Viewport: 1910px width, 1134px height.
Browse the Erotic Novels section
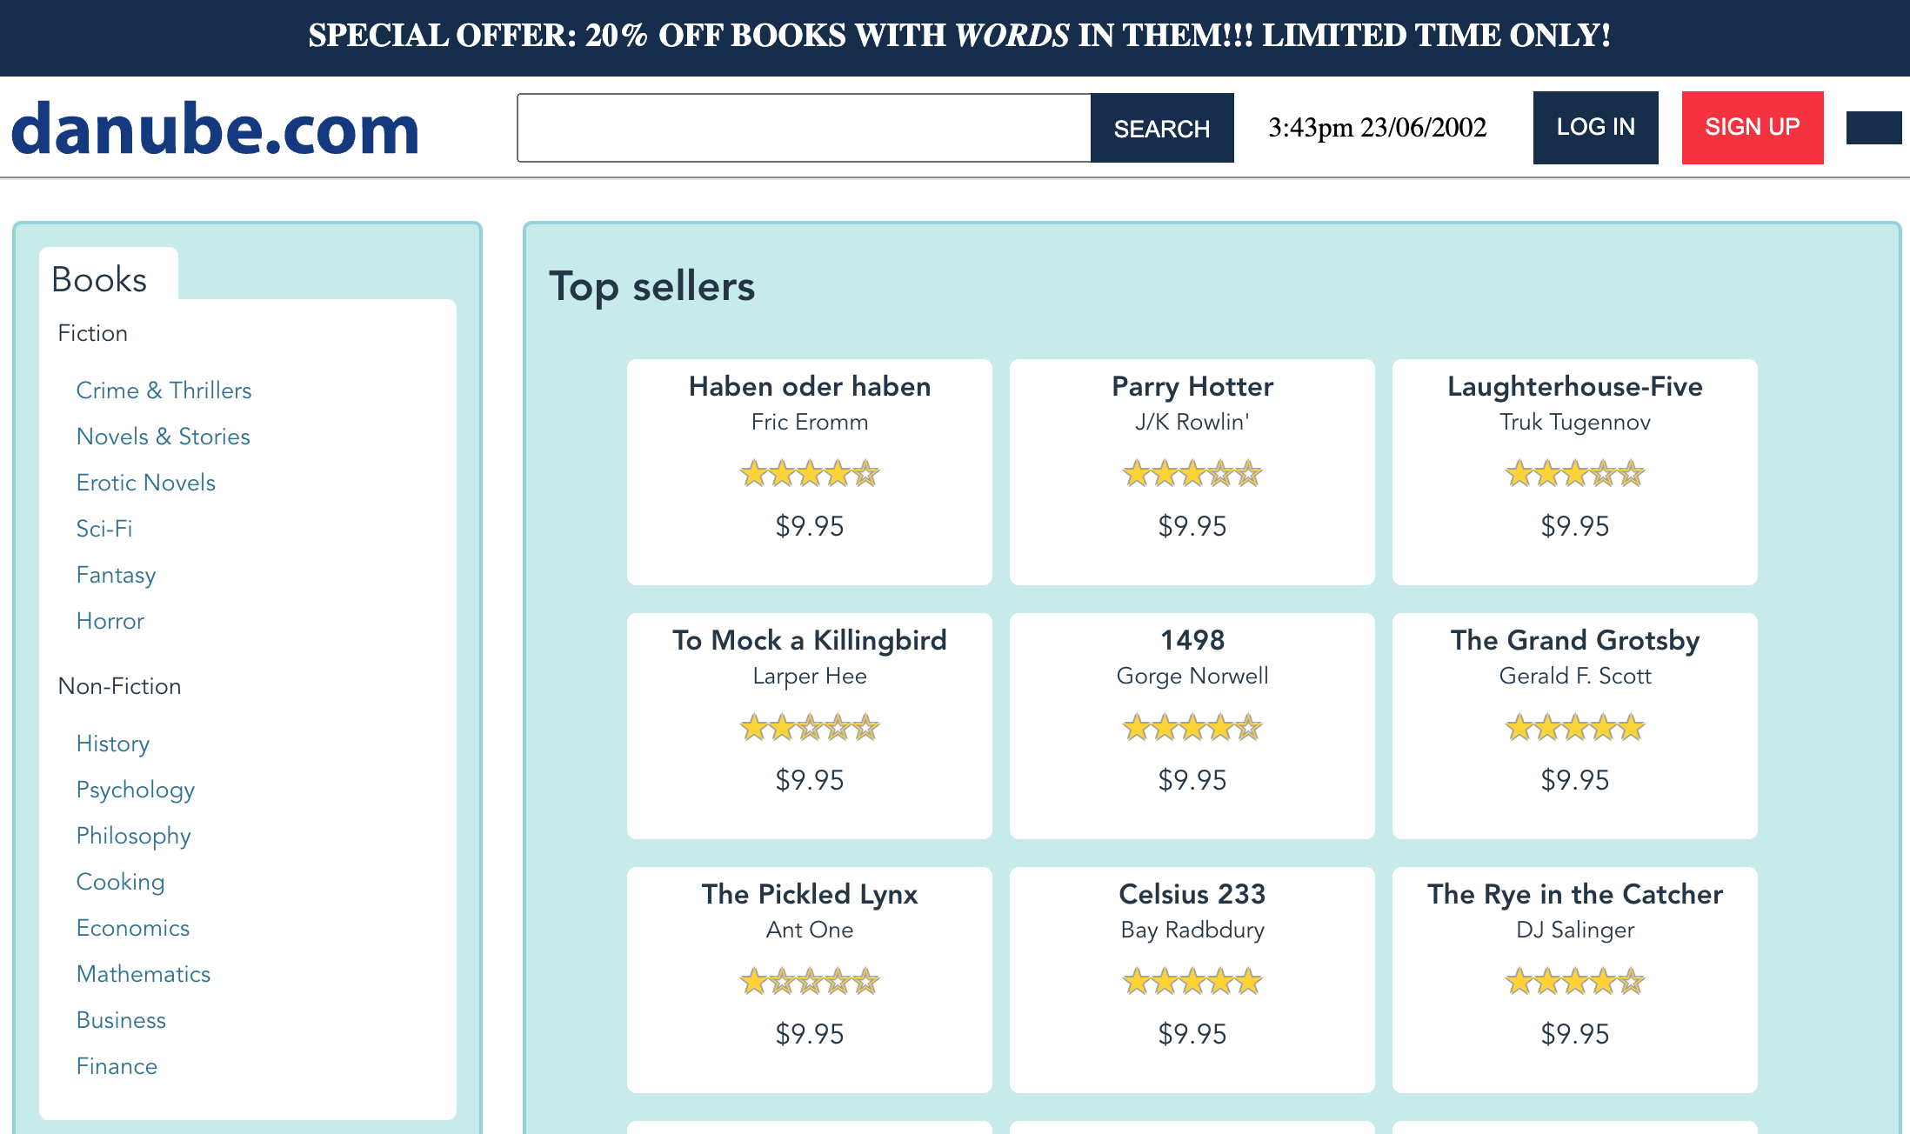coord(145,483)
